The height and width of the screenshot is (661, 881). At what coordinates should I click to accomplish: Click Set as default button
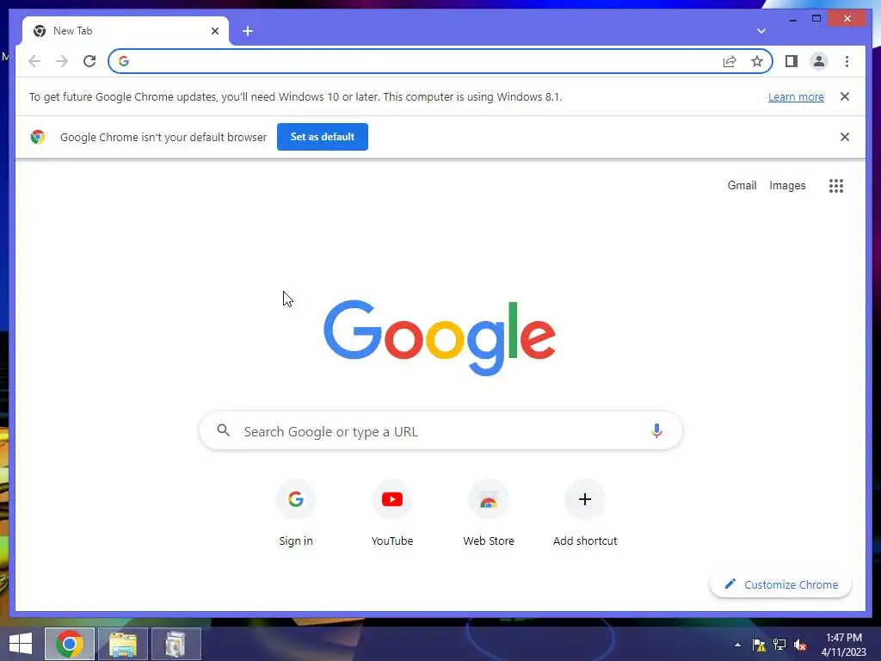tap(323, 137)
